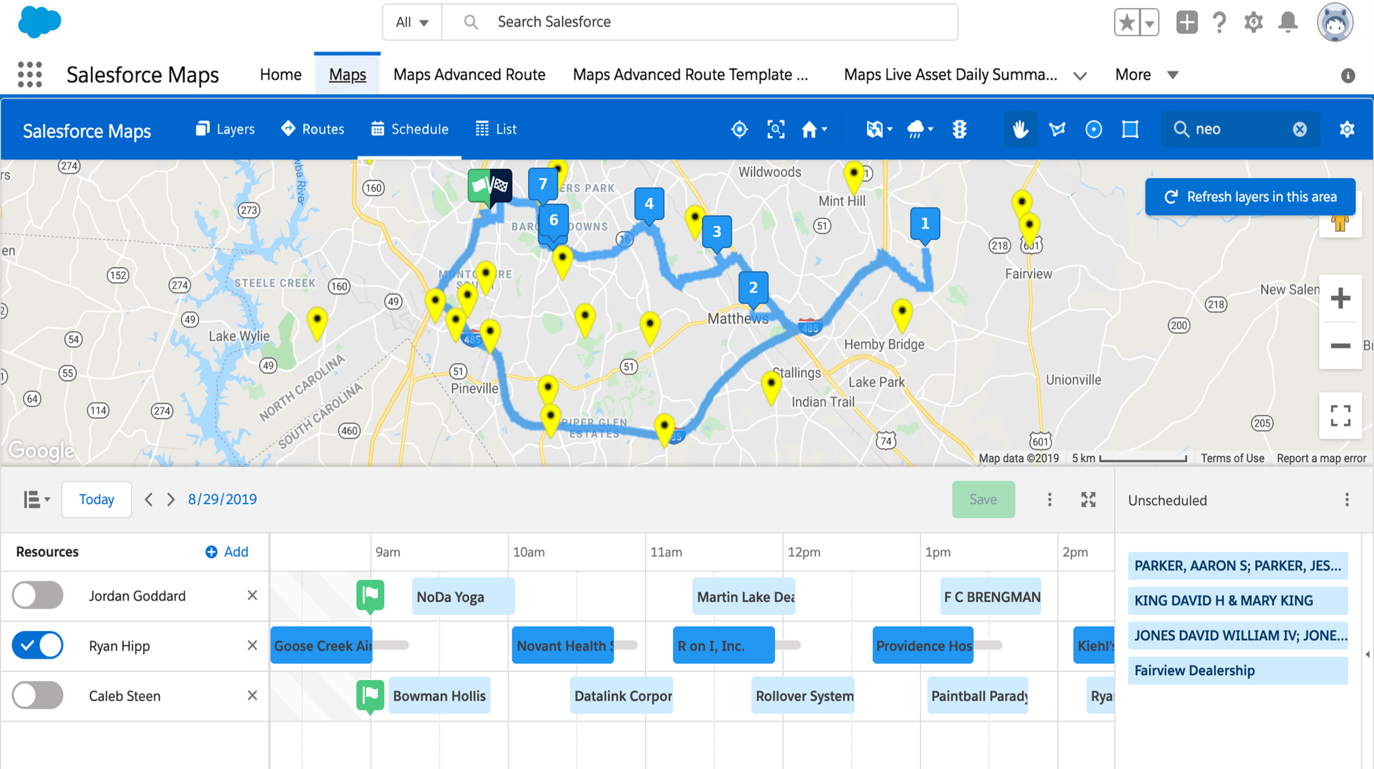Collapse the Unscheduled panel arrow
This screenshot has width=1374, height=769.
pos(1368,654)
